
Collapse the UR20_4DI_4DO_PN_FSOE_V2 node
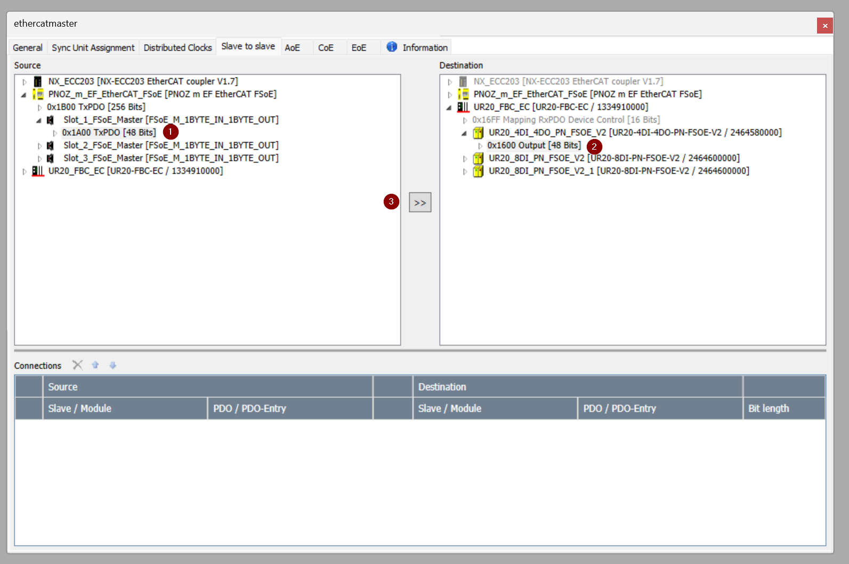click(x=464, y=133)
